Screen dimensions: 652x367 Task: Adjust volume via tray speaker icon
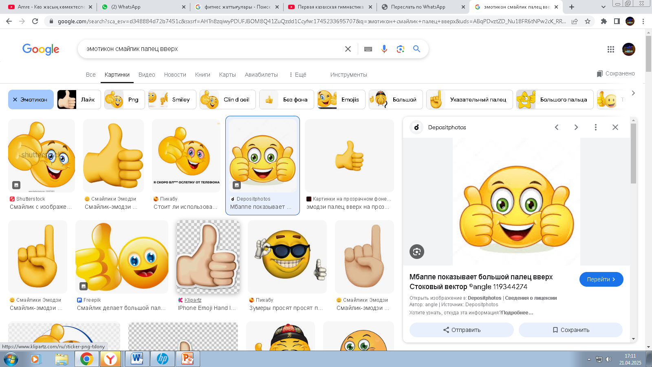click(x=609, y=359)
